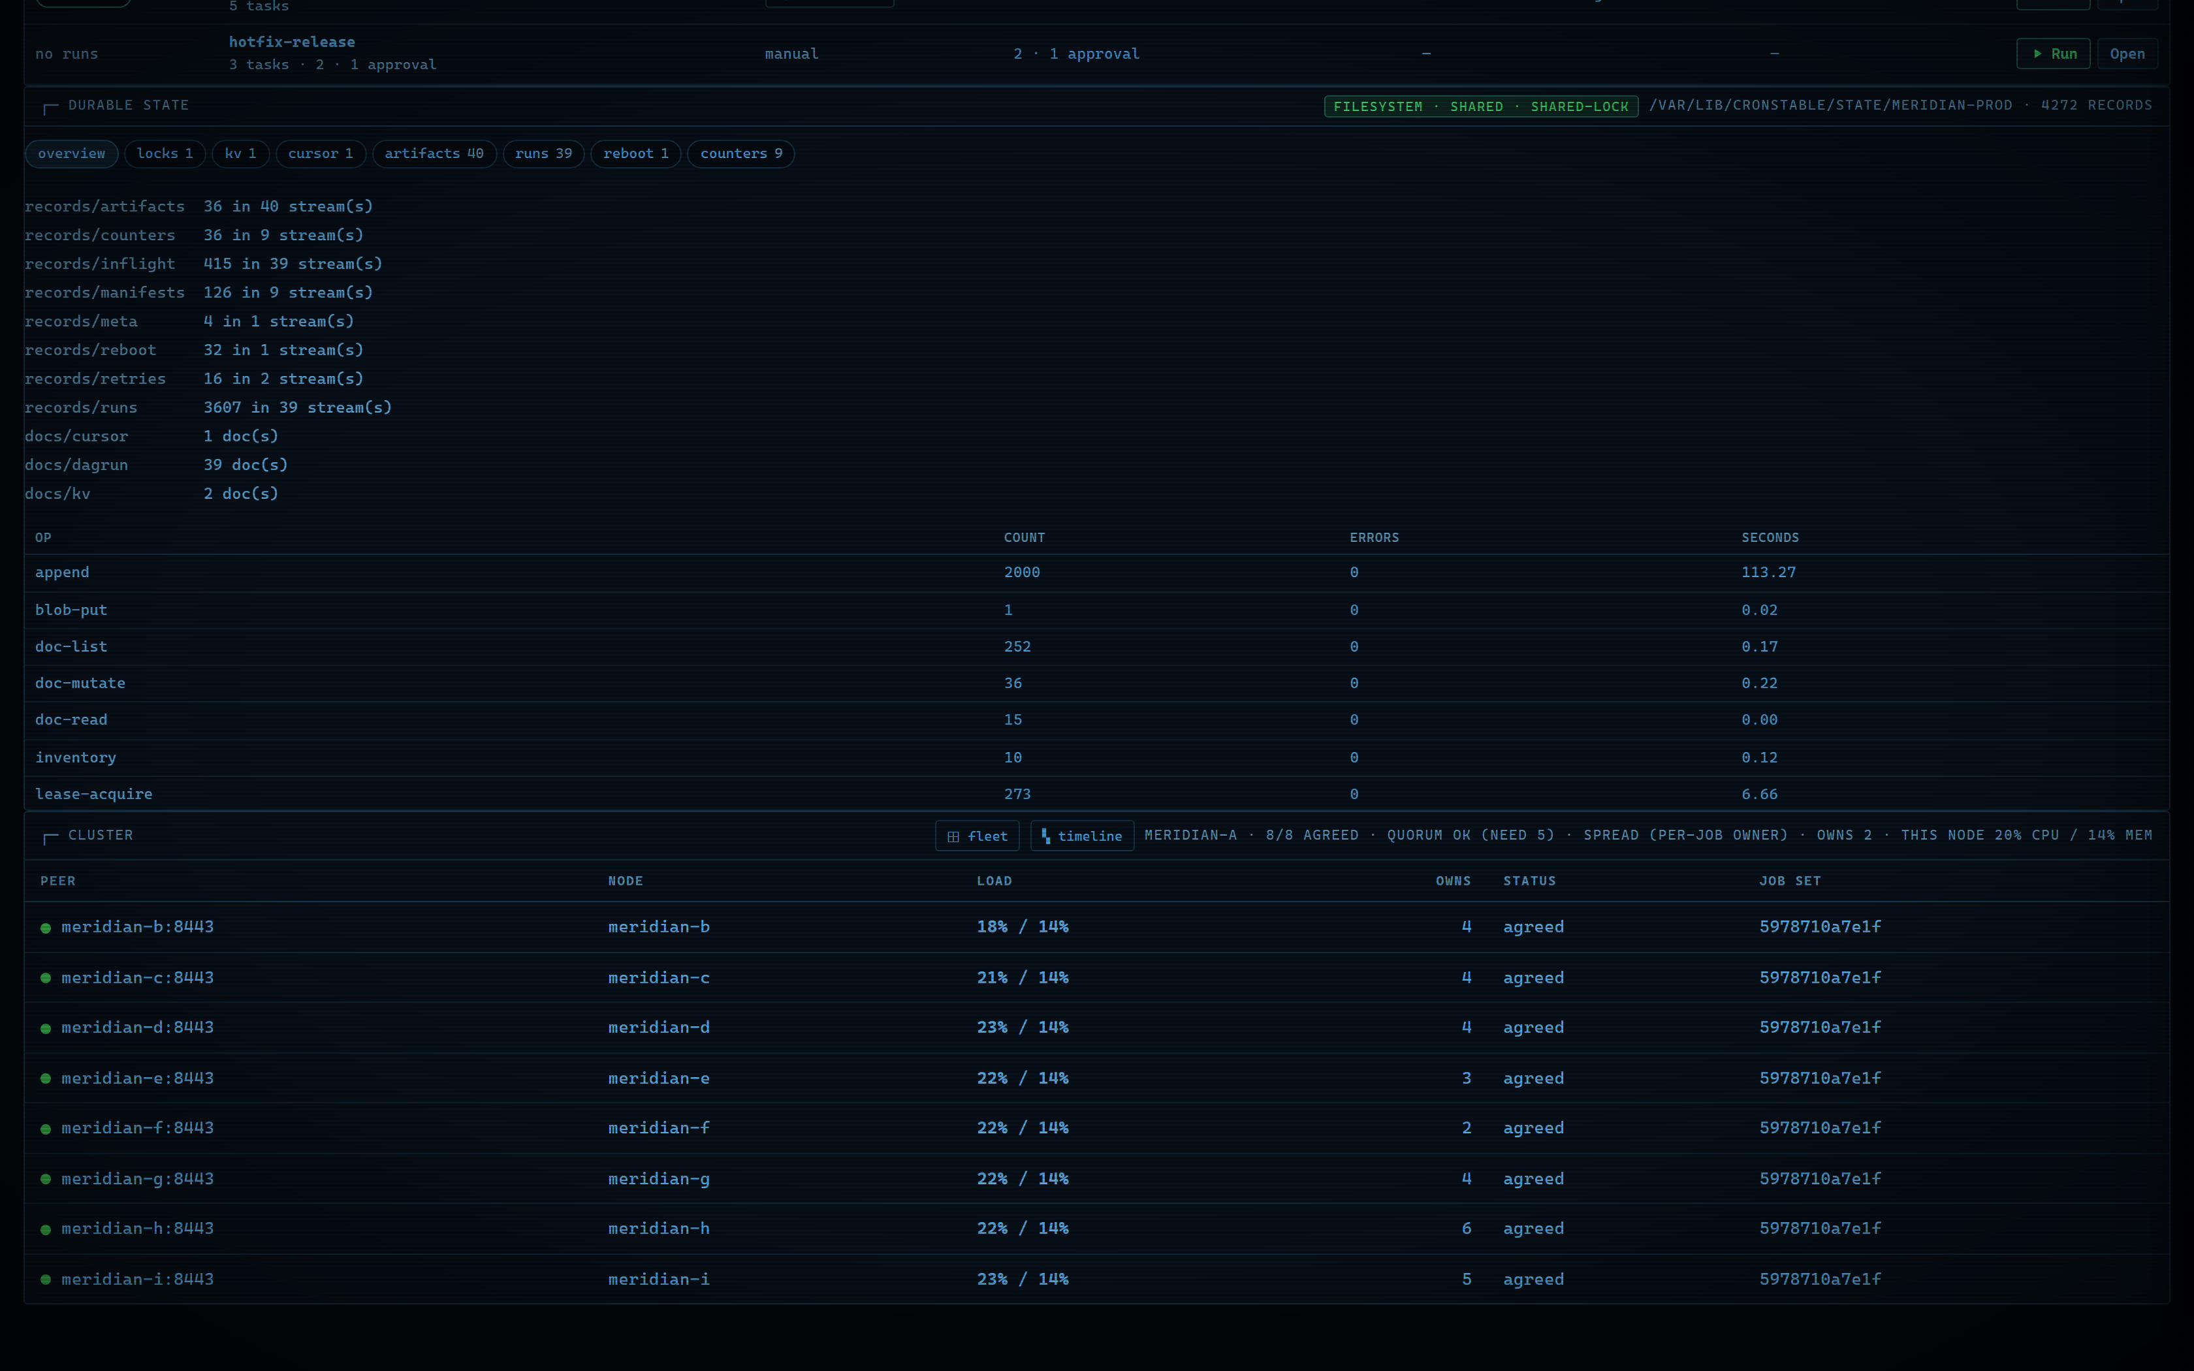The height and width of the screenshot is (1371, 2194).
Task: Select the doc-mutate operation row
Action: [x=1096, y=684]
